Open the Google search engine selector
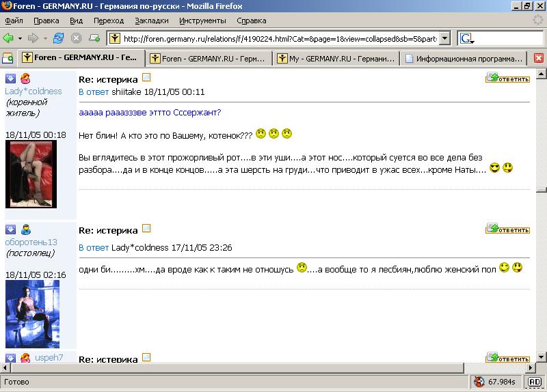Screen dimensions: 547x392 467,38
